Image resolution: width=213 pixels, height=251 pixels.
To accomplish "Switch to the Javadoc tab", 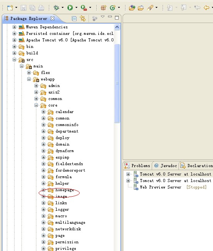I will 166,166.
